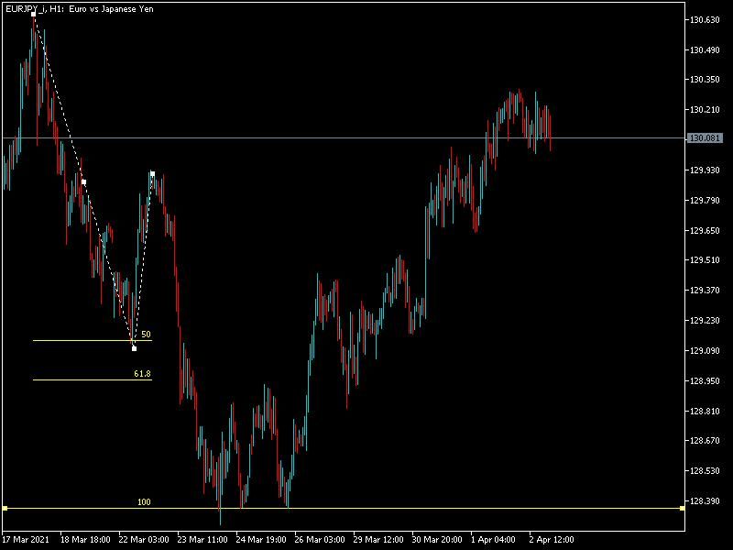Click the 26 Mar 03:00 time axis label
The width and height of the screenshot is (733, 550).
pos(319,539)
